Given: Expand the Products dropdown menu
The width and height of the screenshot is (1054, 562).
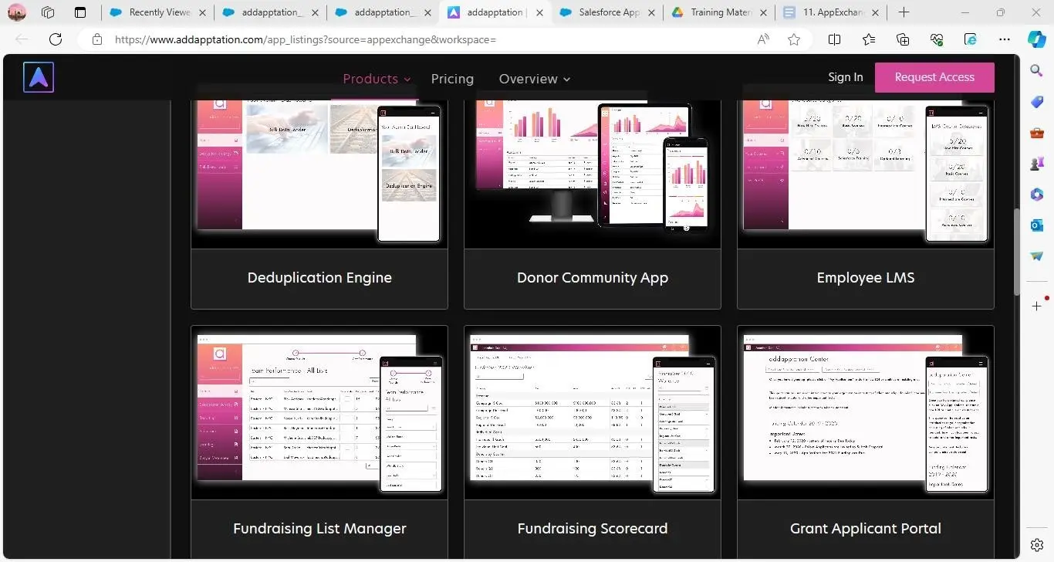Looking at the screenshot, I should (377, 79).
